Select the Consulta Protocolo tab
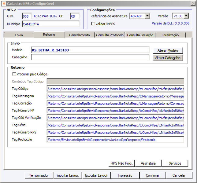 coord(110,35)
